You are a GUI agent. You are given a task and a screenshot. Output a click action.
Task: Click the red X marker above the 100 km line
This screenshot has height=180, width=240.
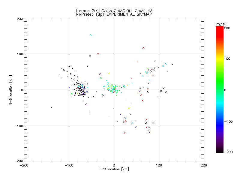pyautogui.click(x=143, y=48)
